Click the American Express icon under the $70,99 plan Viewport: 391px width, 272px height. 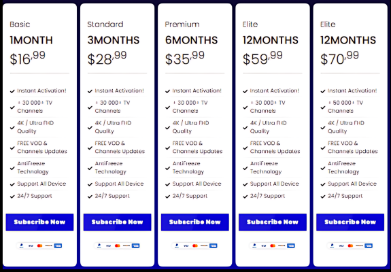pyautogui.click(x=369, y=245)
